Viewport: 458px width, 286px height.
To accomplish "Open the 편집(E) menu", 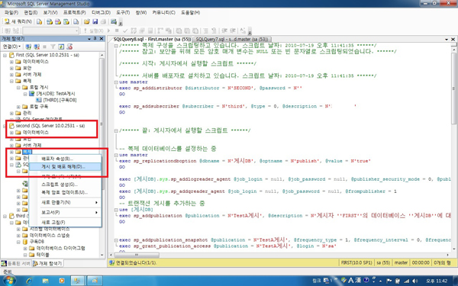I will pos(31,12).
